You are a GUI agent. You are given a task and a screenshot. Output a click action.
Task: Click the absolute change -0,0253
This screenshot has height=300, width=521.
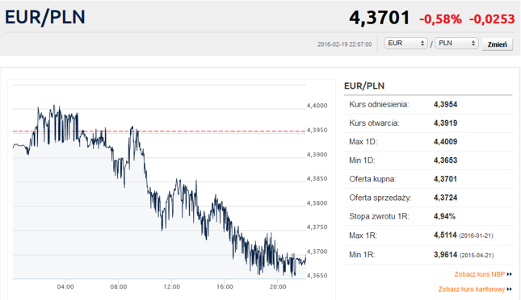[492, 19]
